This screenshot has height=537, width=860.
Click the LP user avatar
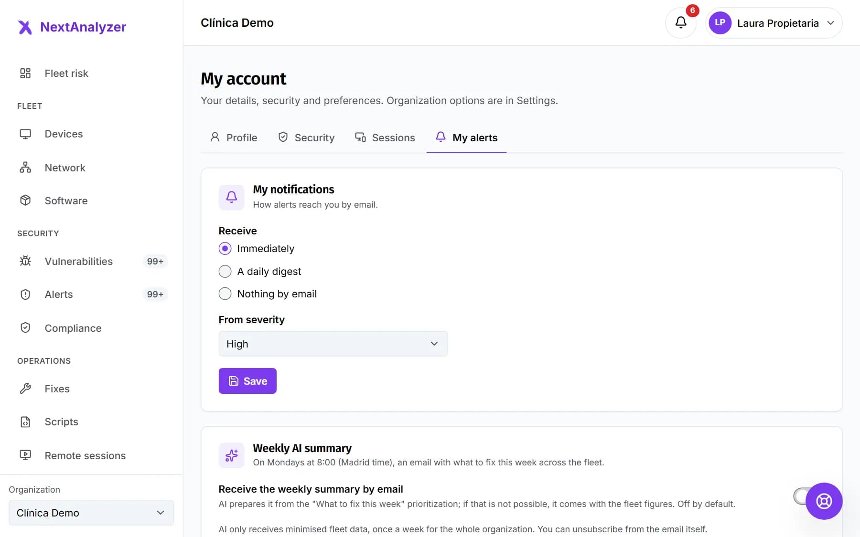[x=720, y=23]
